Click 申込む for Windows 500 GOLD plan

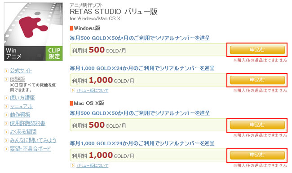(x=257, y=50)
